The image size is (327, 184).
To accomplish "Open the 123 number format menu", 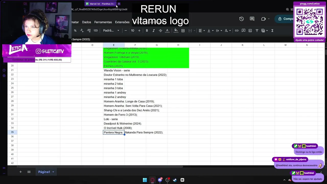I will tap(96, 30).
